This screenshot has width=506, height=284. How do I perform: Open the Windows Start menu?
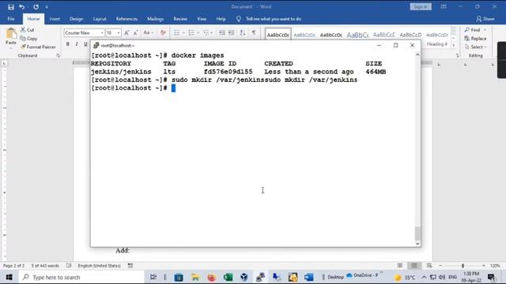(9, 277)
